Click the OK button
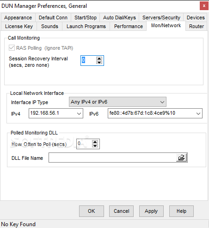 point(92,211)
